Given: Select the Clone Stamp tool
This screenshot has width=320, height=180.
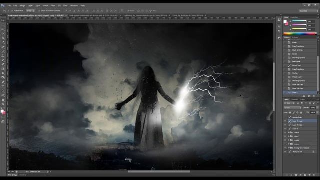Looking at the screenshot, I should click(3, 55).
